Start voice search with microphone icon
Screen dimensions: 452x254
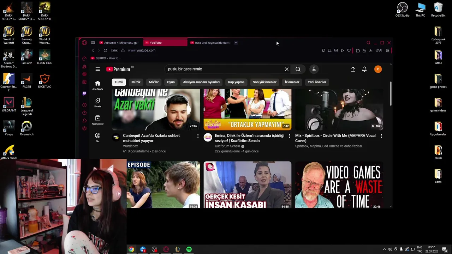tap(314, 69)
